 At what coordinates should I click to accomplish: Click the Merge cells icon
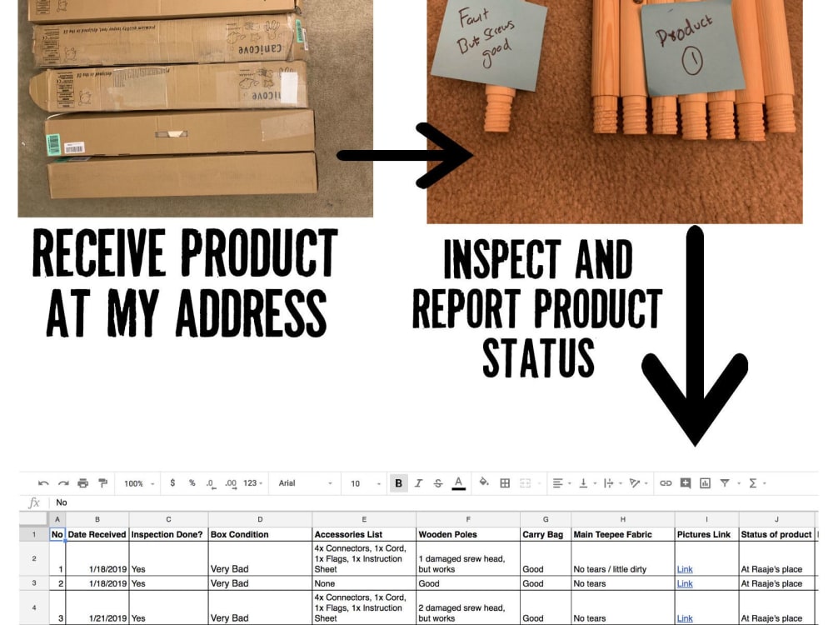tap(525, 483)
